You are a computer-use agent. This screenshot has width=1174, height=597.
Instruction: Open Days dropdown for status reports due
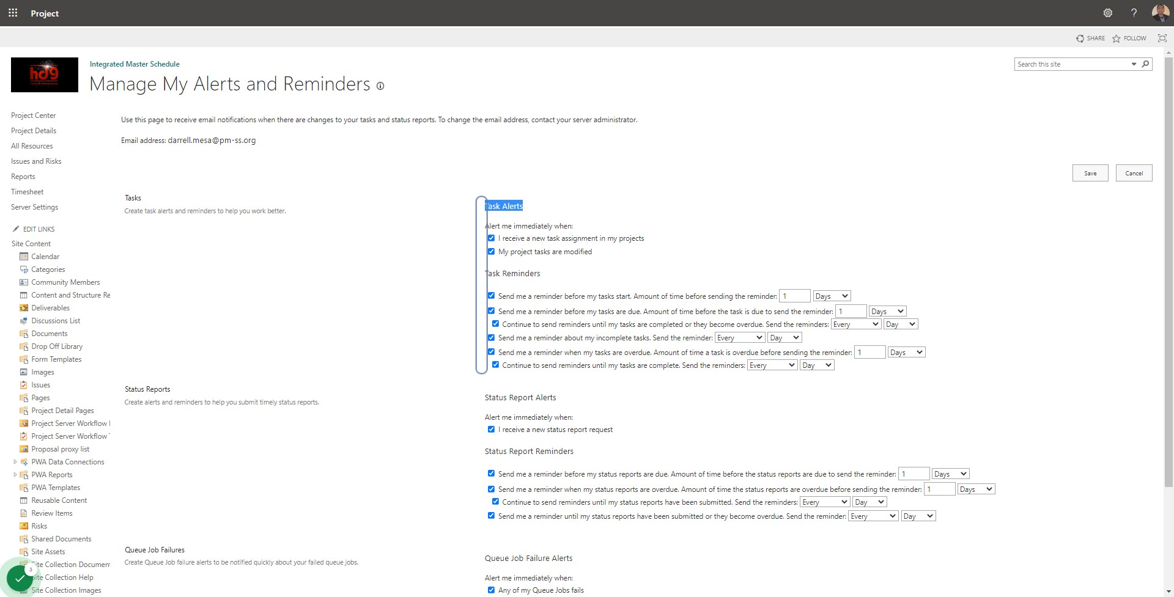point(951,474)
